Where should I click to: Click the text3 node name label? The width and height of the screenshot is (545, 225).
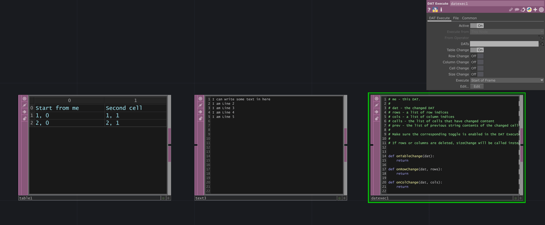tap(201, 198)
